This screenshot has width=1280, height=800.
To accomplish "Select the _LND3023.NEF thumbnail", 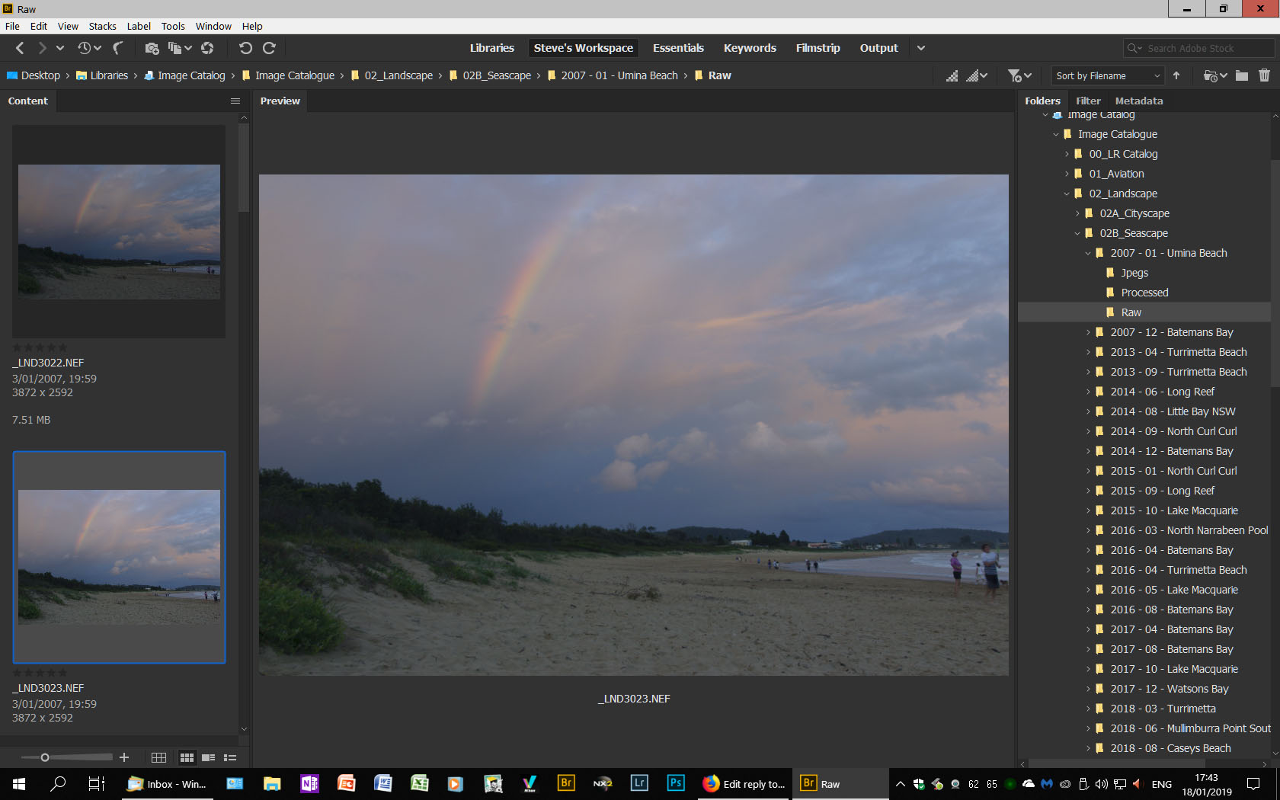I will pyautogui.click(x=119, y=557).
